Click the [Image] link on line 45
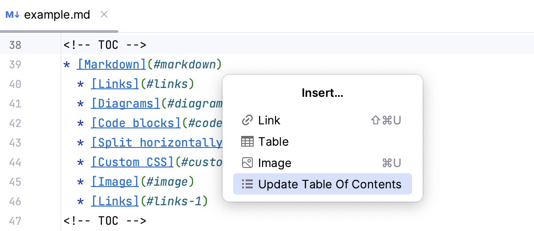This screenshot has width=534, height=231. [x=115, y=182]
